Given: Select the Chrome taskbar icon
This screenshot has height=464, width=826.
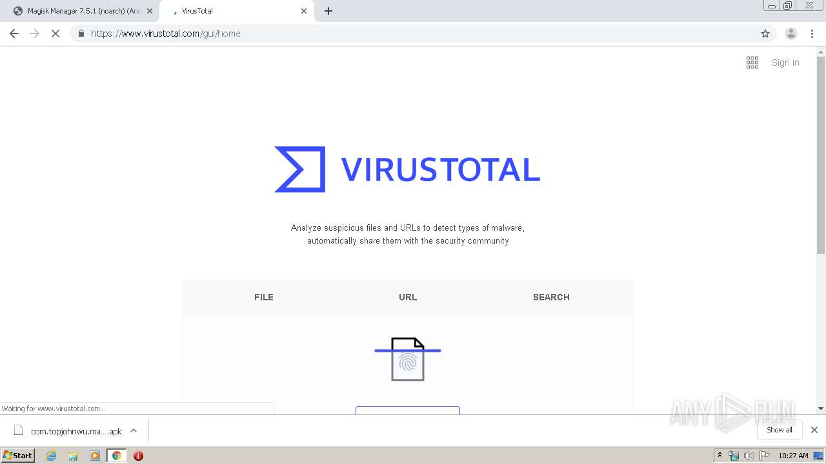Looking at the screenshot, I should click(x=116, y=456).
